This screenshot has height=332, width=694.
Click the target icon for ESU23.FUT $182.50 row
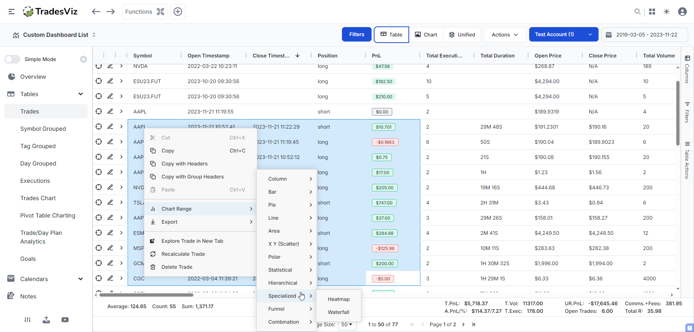click(99, 81)
